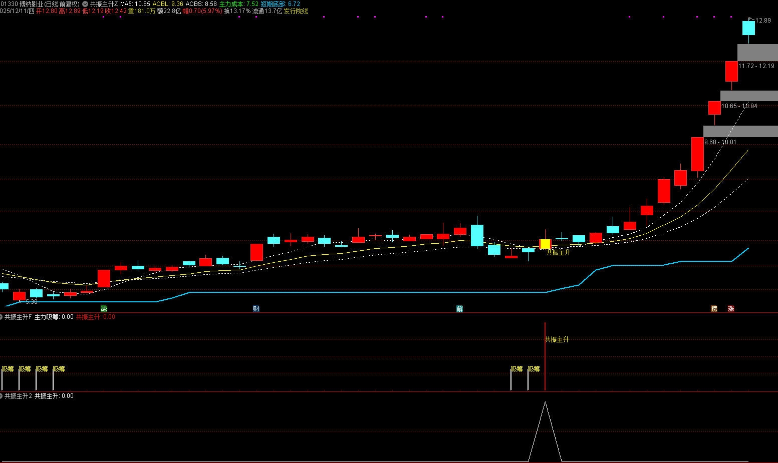Viewport: 778px width, 463px height.
Task: Click the 收12.42 close price
Action: 116,11
